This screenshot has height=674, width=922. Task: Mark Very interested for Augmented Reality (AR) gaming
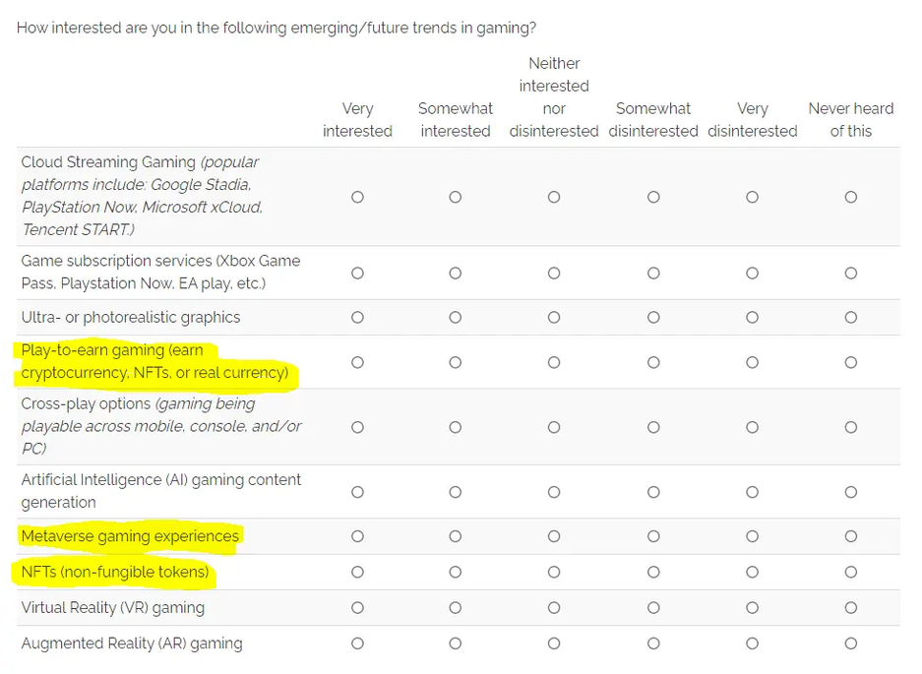(x=357, y=643)
